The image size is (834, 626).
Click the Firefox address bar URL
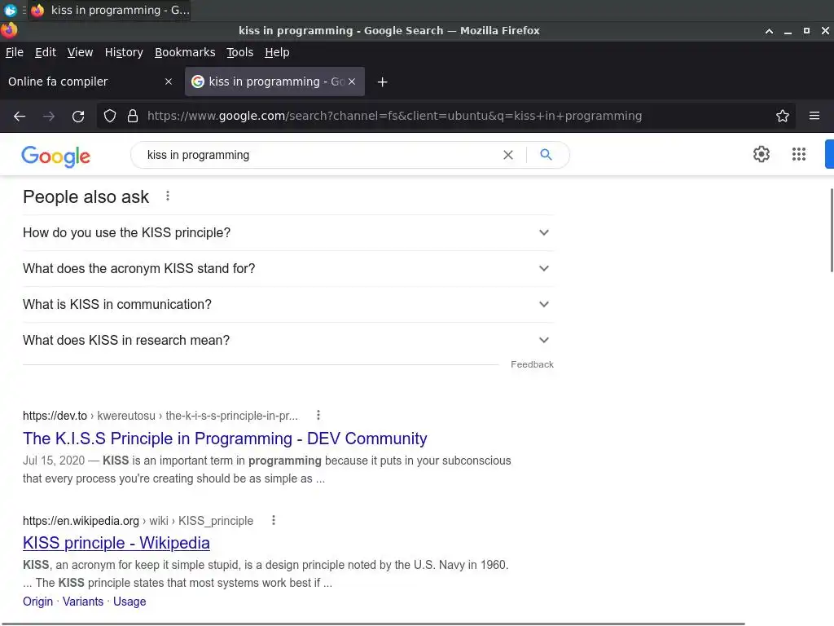[395, 116]
